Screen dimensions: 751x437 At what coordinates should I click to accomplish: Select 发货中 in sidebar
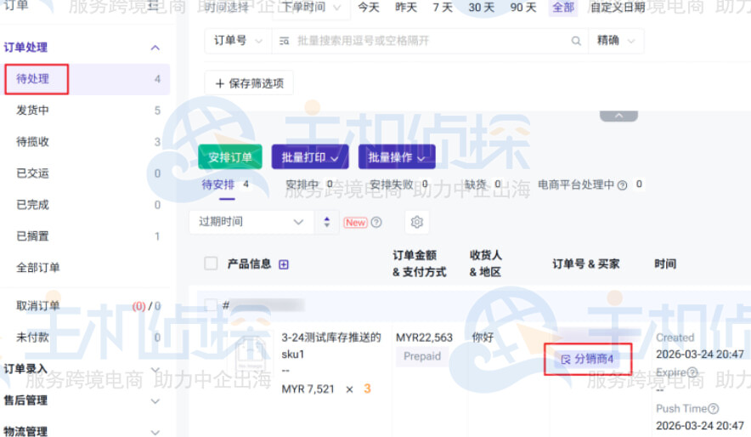coord(86,111)
